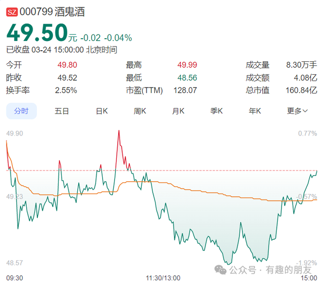Expand the 更多 dropdown
Image resolution: width=322 pixels, height=283 pixels.
[297, 111]
